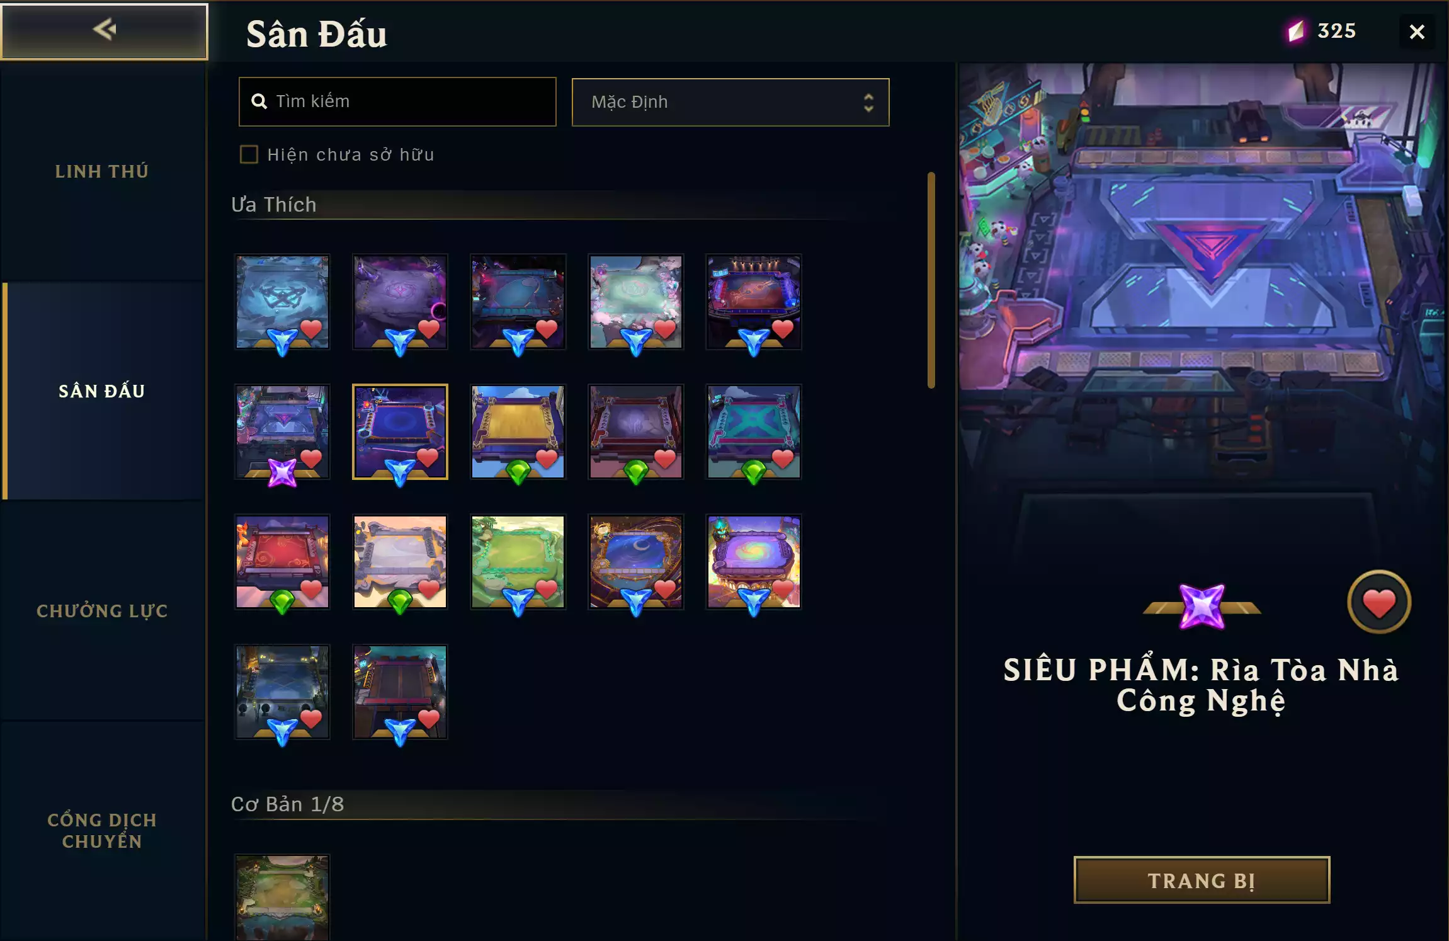Toggle the large favorite heart button

pos(1378,602)
